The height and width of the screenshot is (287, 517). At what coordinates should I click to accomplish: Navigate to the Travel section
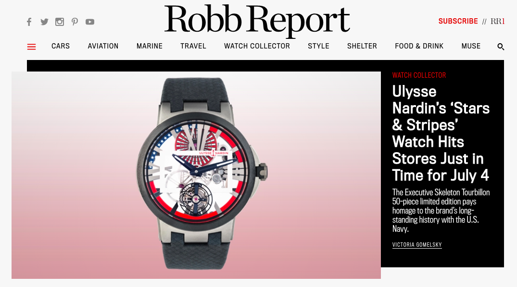(193, 46)
